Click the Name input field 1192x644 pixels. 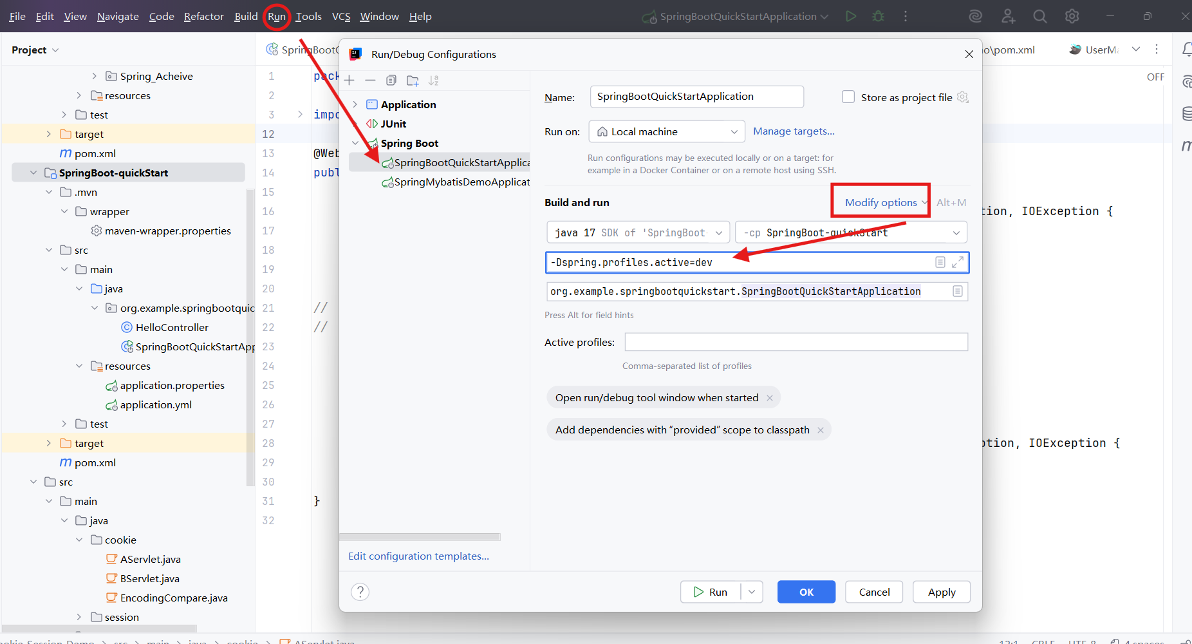[x=696, y=97]
